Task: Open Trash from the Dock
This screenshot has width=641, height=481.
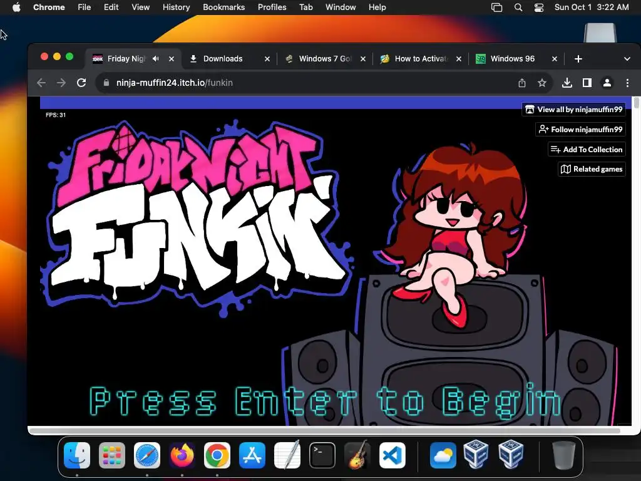Action: point(564,455)
